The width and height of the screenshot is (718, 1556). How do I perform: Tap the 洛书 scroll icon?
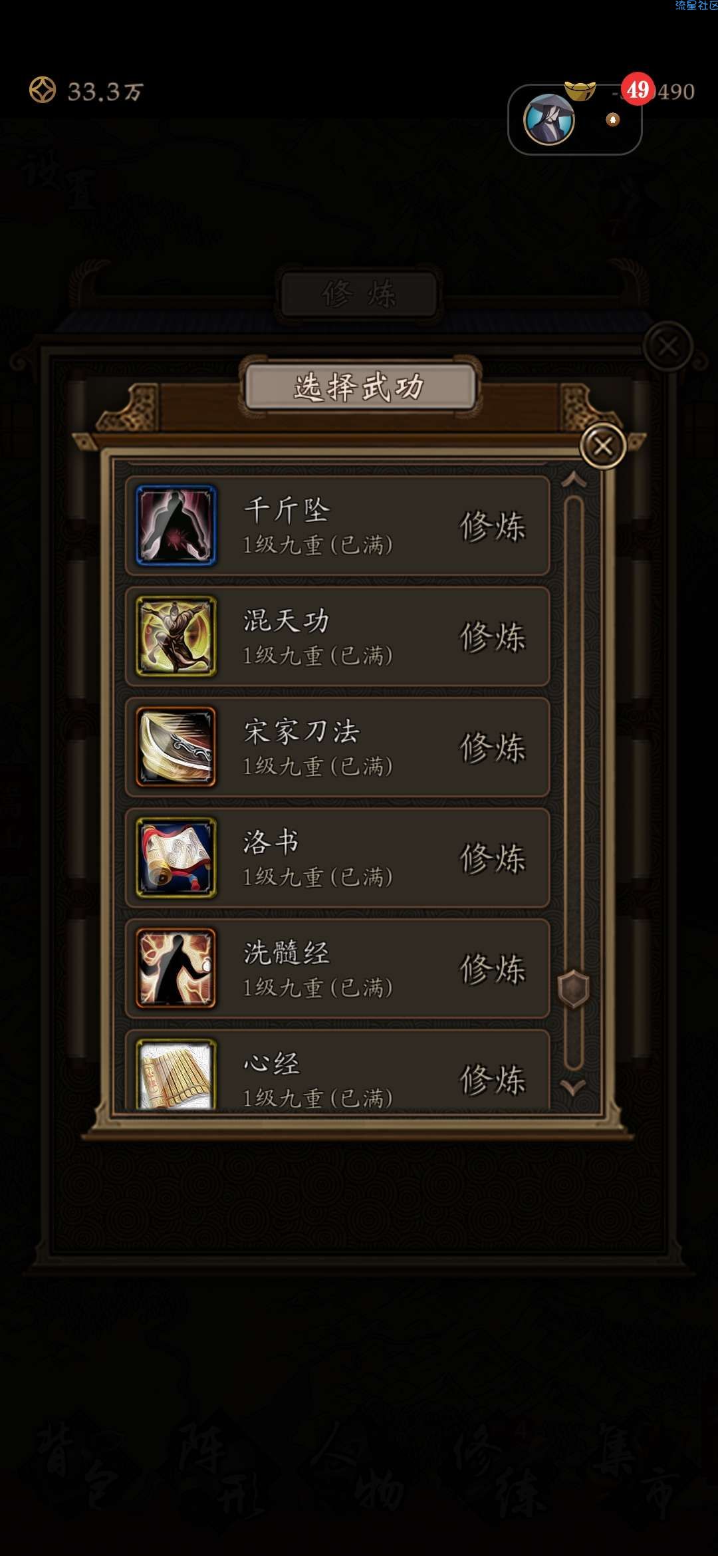coord(176,858)
